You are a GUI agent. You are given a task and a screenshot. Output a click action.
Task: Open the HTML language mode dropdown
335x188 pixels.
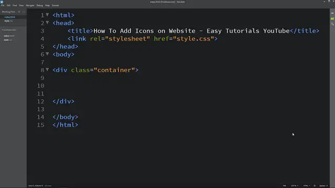tap(306, 186)
